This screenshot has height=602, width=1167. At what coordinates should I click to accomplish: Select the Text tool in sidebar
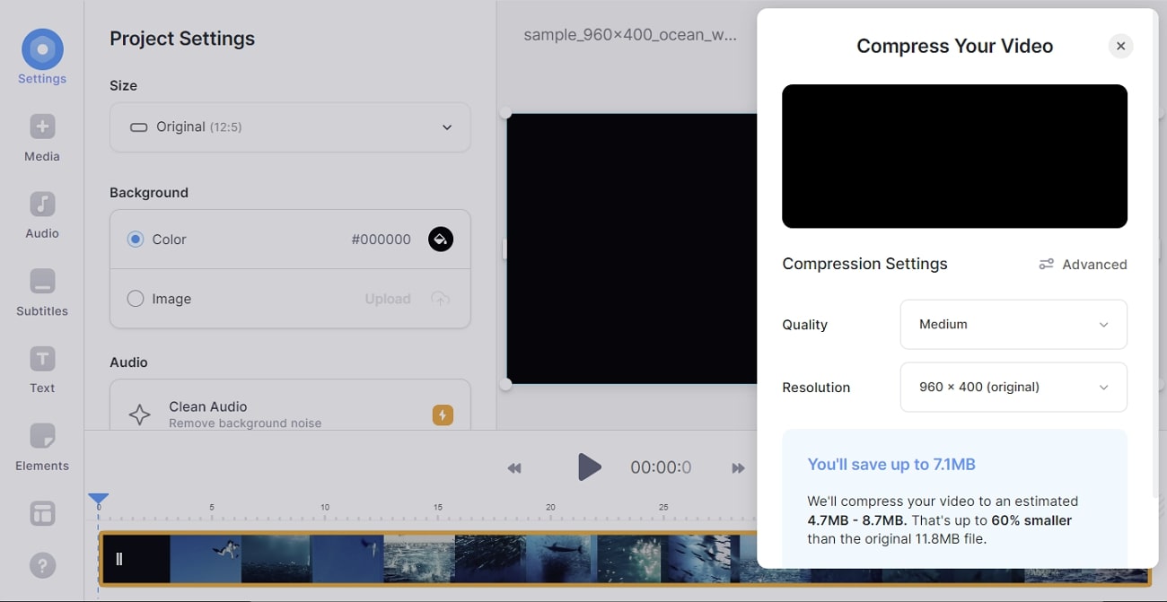(x=42, y=359)
